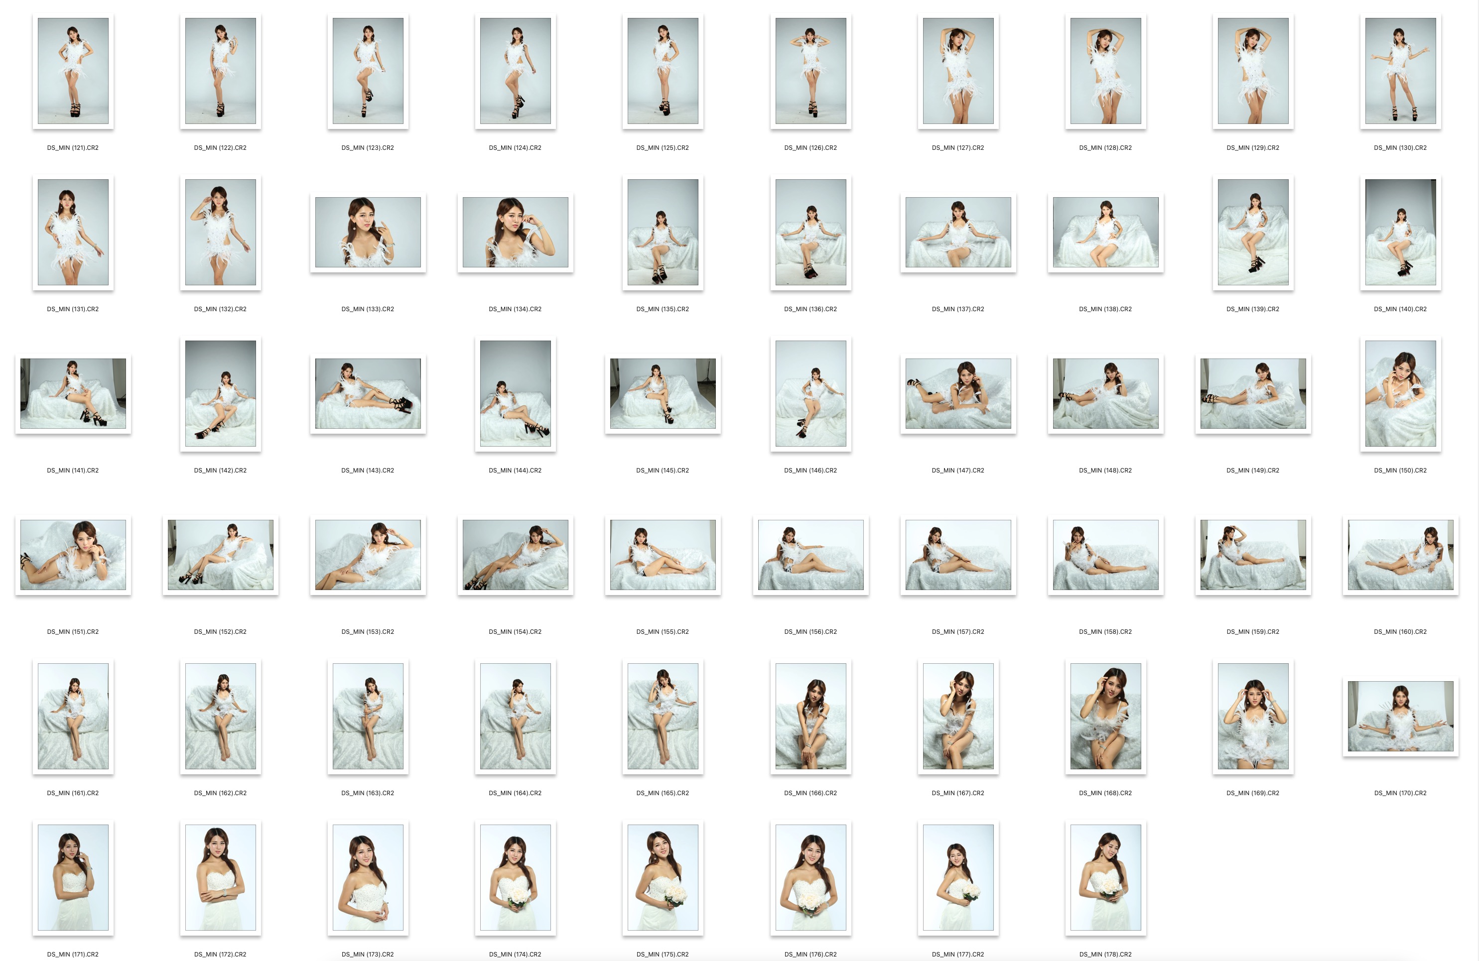Click the DS_MIN (151).CR2 photo
Screen dimensions: 1479x961
pos(73,555)
